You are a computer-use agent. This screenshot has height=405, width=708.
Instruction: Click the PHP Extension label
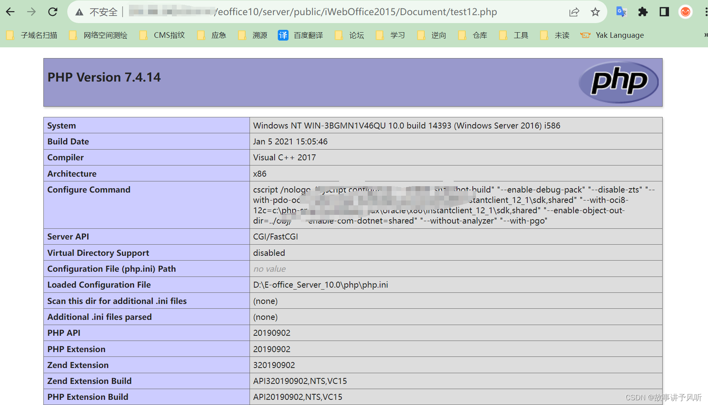coord(76,349)
